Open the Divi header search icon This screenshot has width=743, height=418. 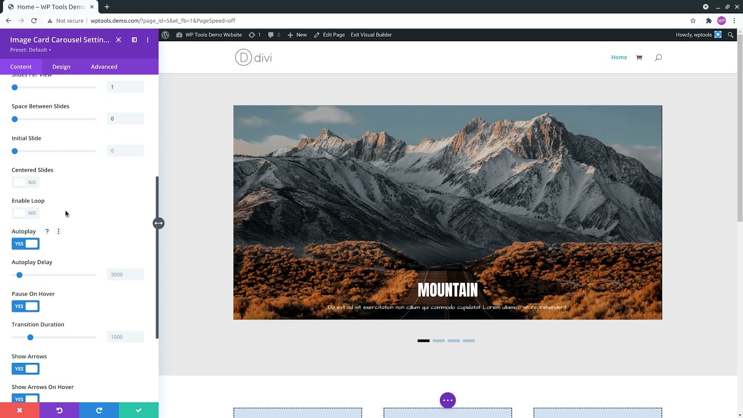click(658, 57)
